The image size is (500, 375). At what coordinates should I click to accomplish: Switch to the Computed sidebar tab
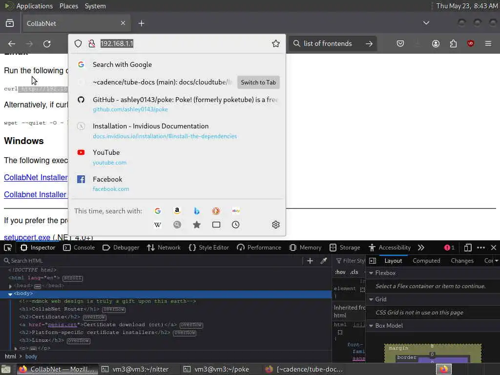coord(426,261)
